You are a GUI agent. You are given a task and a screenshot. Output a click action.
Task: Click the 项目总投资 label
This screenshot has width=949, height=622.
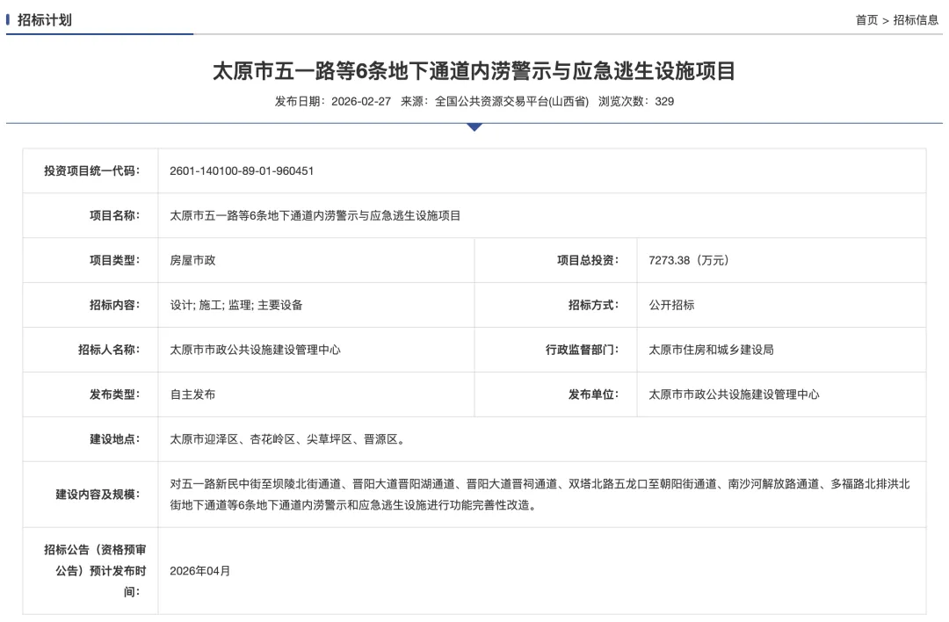(588, 260)
